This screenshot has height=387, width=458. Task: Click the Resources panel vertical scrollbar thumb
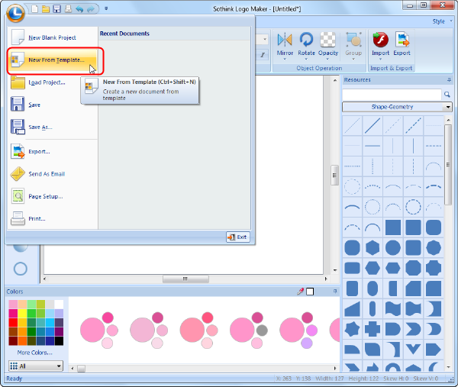pyautogui.click(x=448, y=165)
